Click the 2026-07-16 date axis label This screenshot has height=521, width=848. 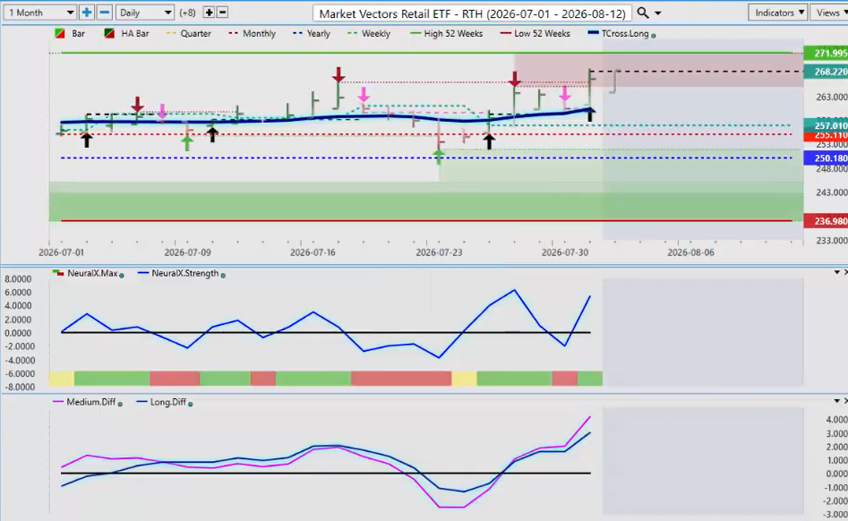(x=313, y=252)
